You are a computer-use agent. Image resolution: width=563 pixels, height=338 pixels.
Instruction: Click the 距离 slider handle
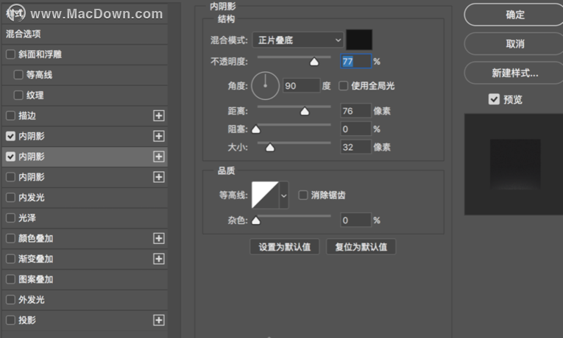click(x=305, y=111)
